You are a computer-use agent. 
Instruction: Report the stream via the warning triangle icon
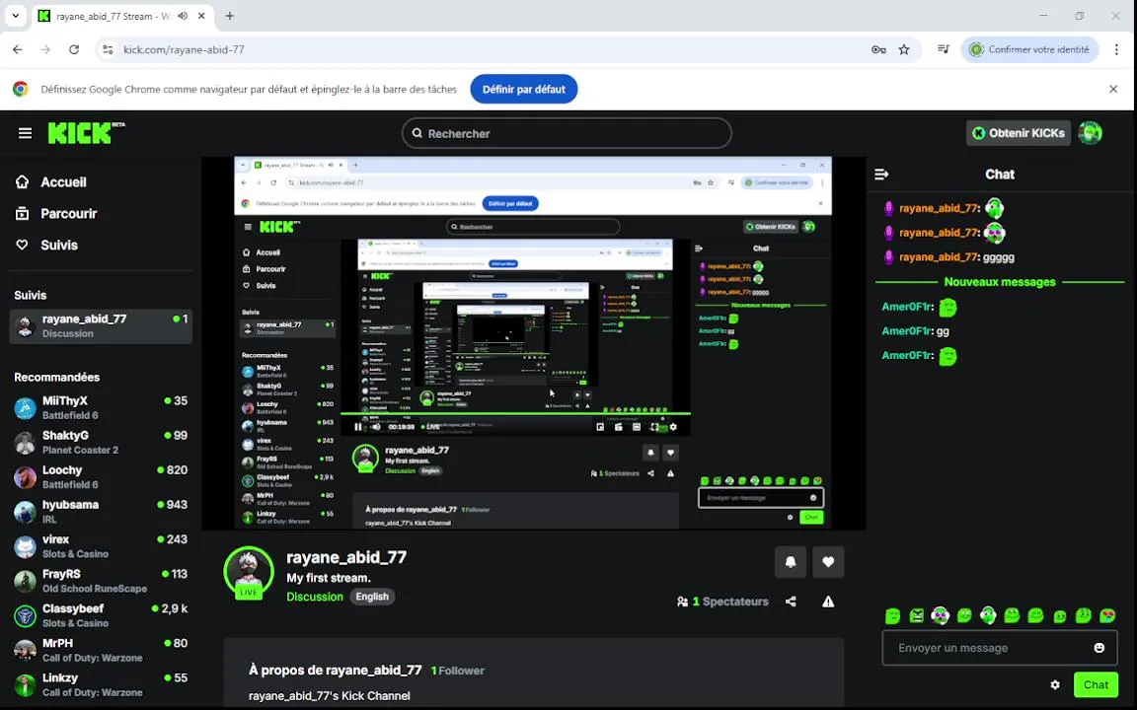(828, 602)
